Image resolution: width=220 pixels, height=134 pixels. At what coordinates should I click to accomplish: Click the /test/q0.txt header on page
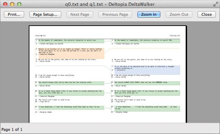point(40,36)
